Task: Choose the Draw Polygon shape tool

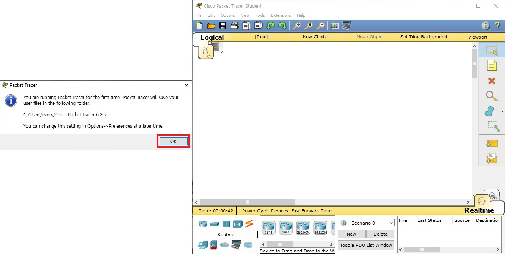Action: point(489,111)
